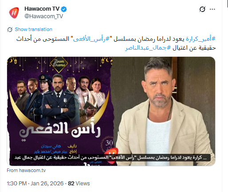Image resolution: width=228 pixels, height=192 pixels.
Task: Click the Arabic caption overlay on card
Action: (111, 157)
